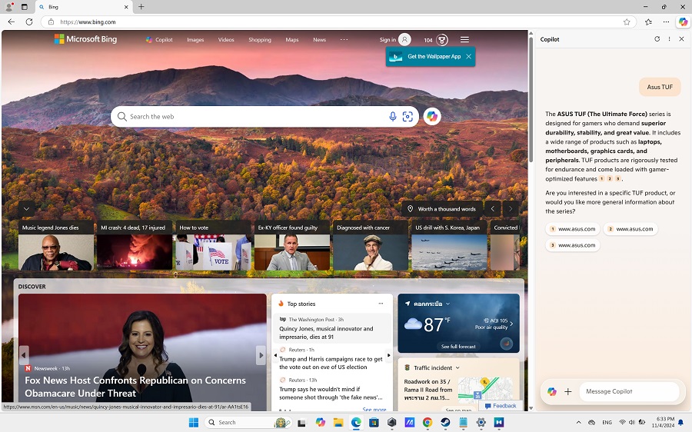Click the plus icon in Copilot message bar
This screenshot has height=432, width=692.
(568, 391)
